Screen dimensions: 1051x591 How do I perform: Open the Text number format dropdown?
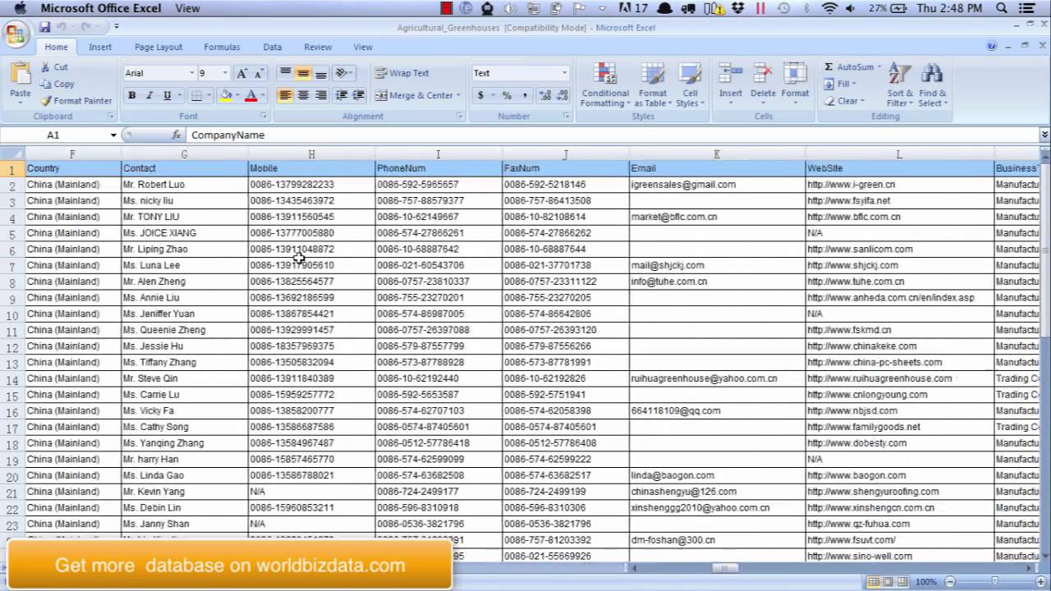point(564,73)
